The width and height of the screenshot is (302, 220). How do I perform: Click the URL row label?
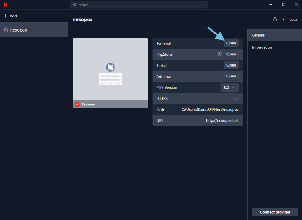click(x=160, y=120)
